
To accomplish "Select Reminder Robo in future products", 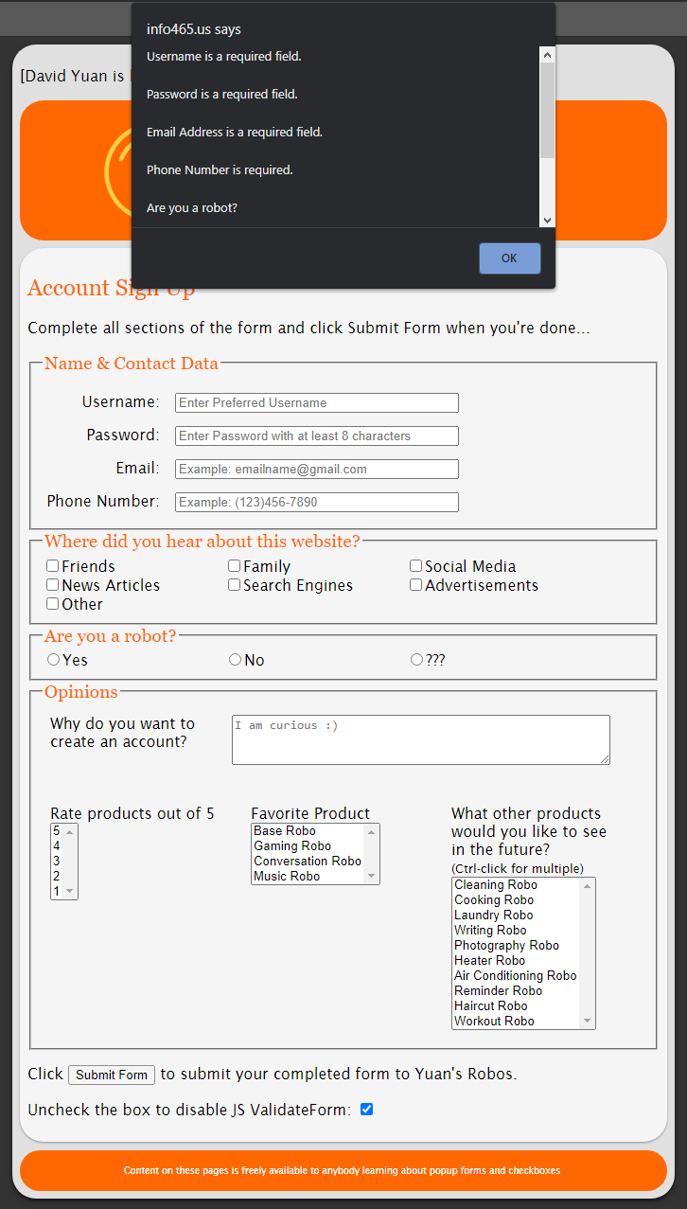I will pyautogui.click(x=517, y=991).
